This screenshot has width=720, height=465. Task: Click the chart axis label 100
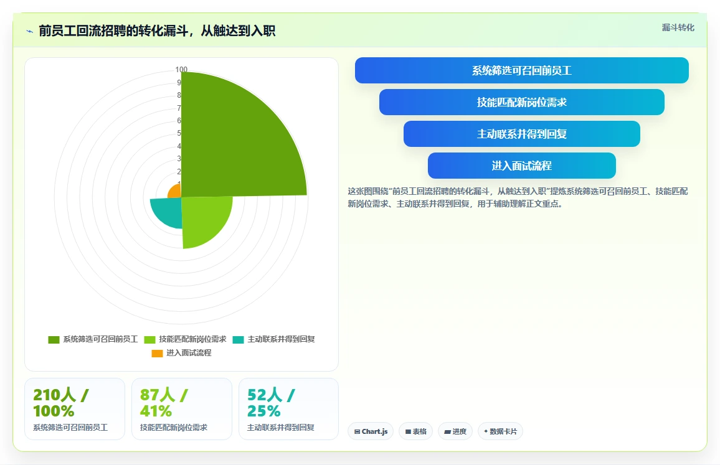click(x=181, y=69)
